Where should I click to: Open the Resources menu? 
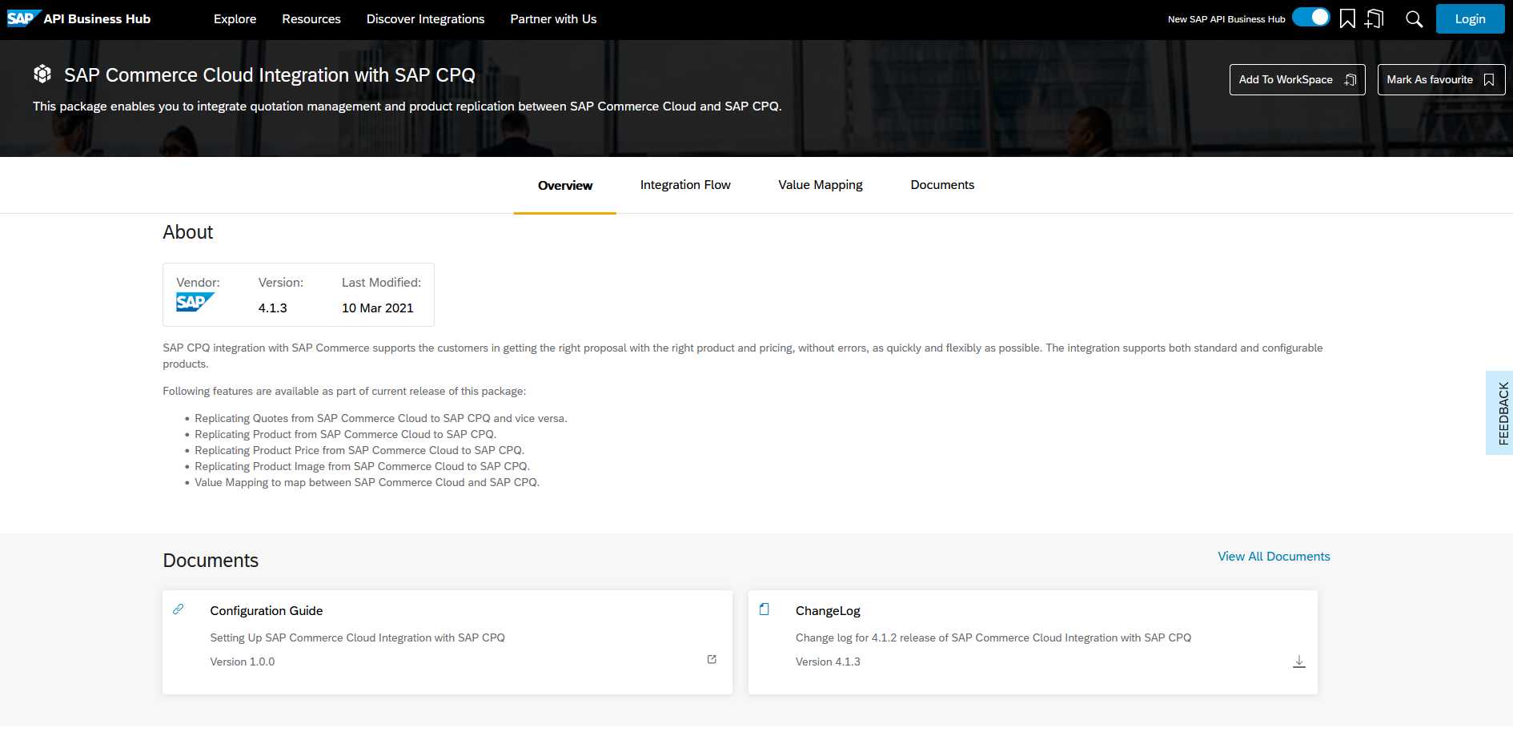coord(311,19)
